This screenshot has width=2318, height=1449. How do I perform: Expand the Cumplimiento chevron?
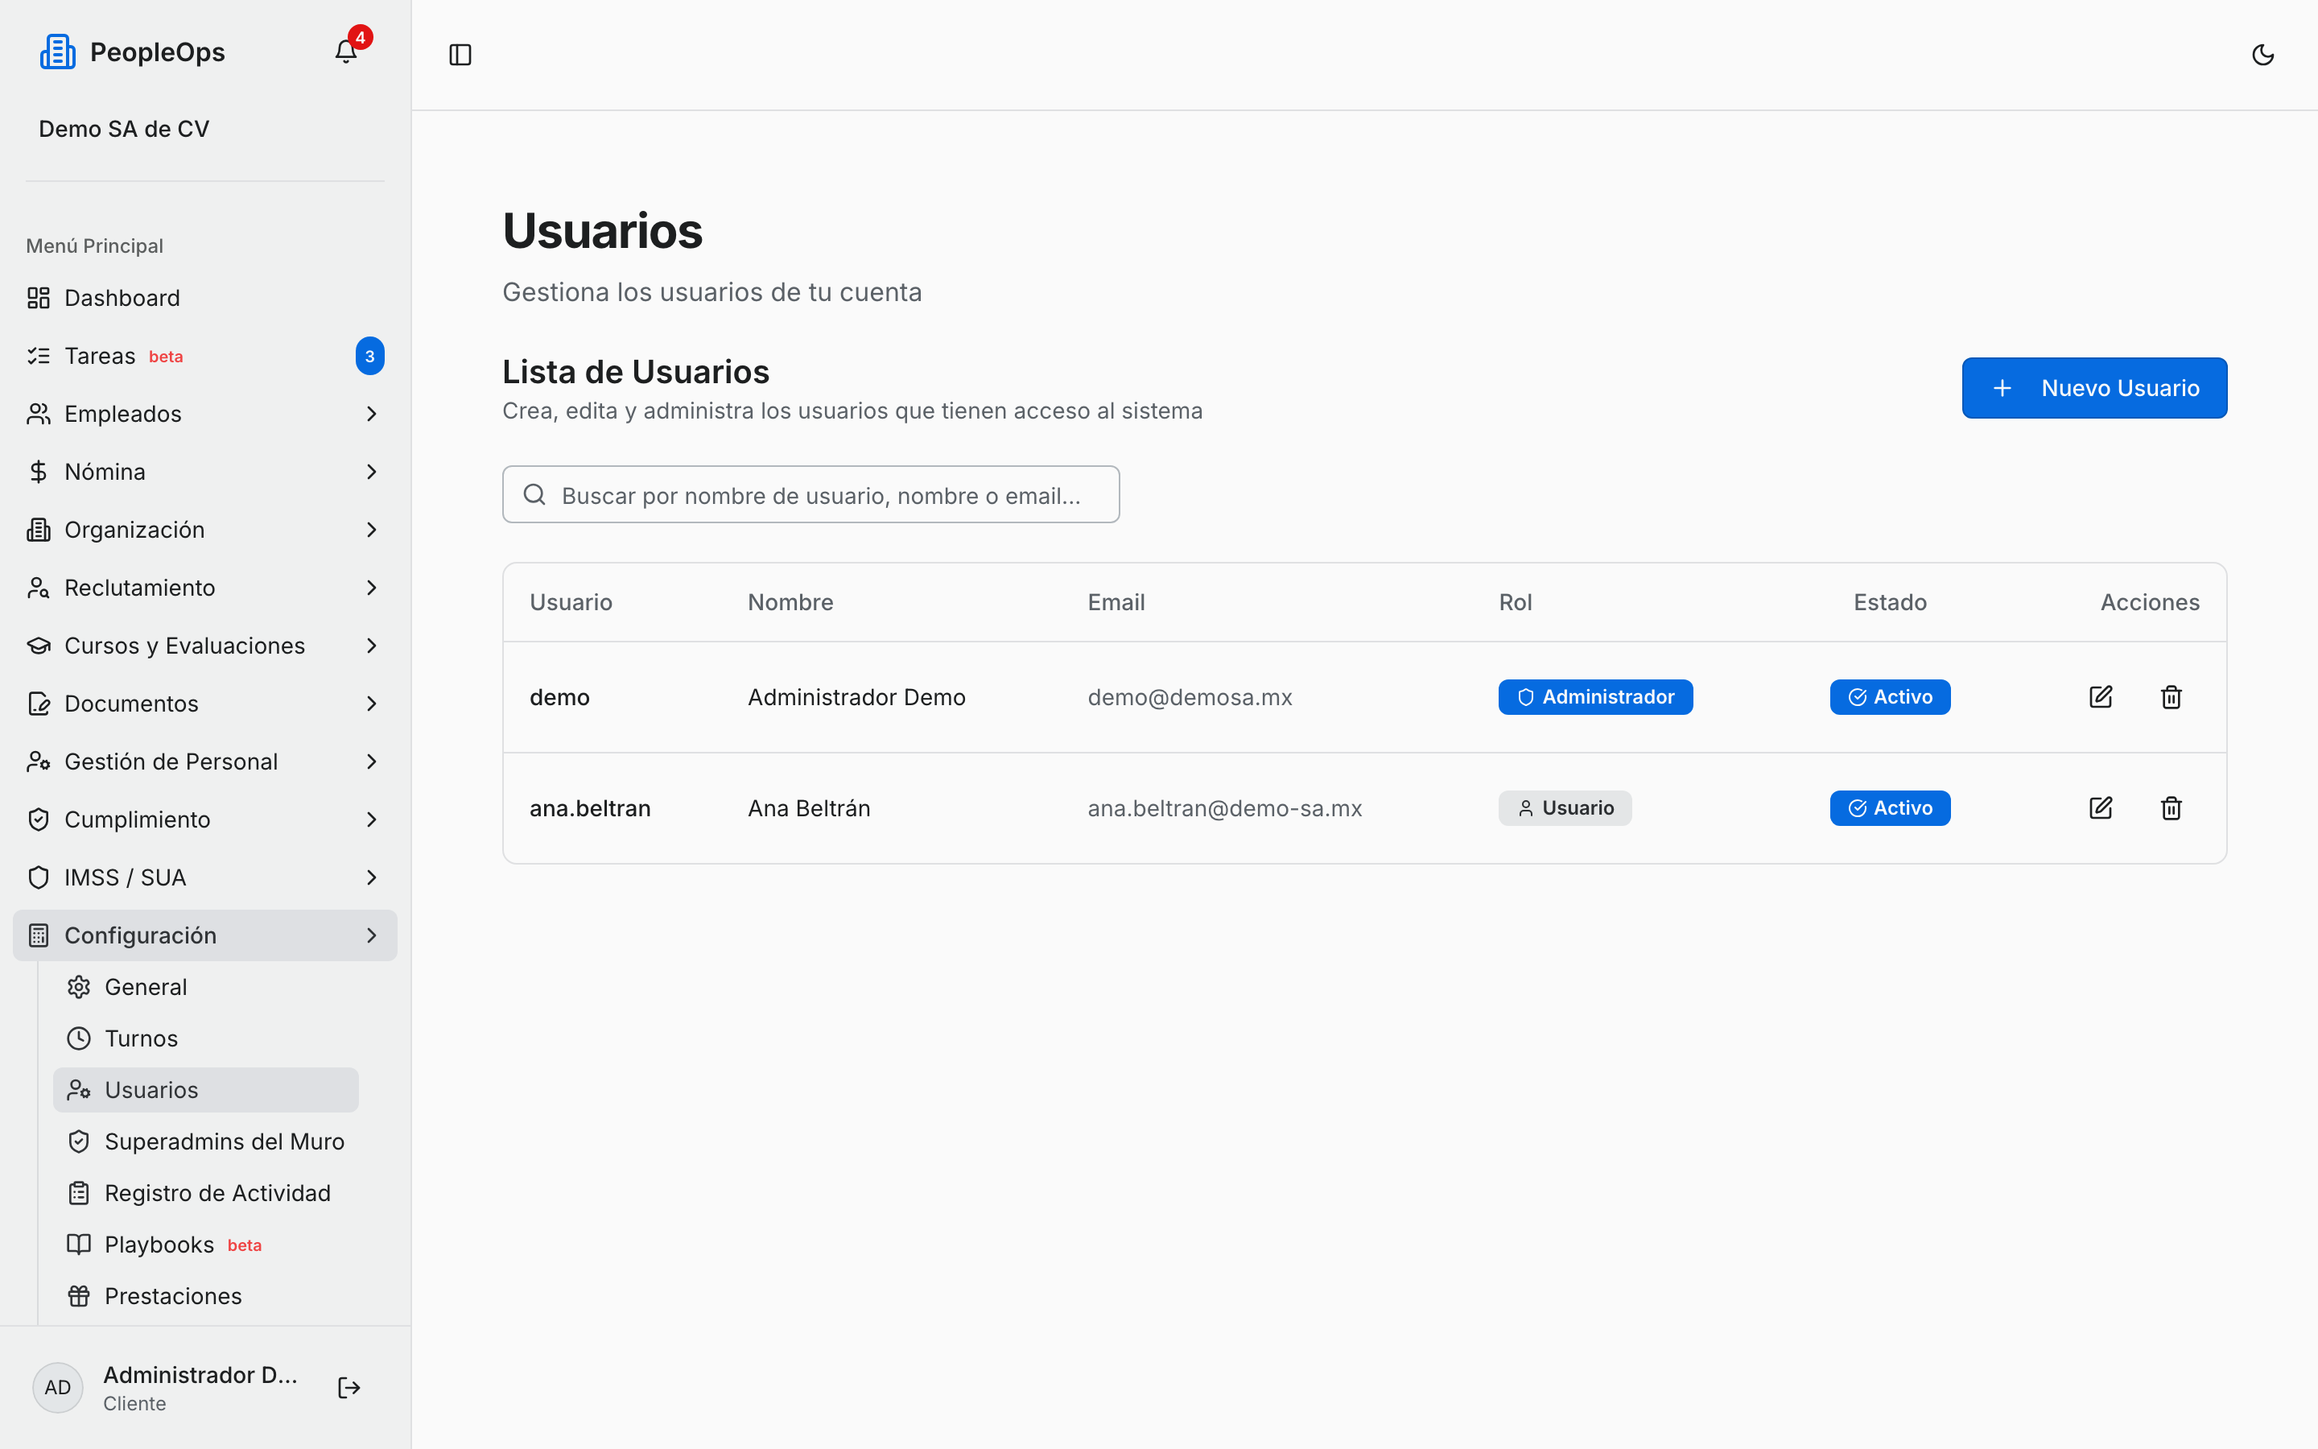point(372,819)
